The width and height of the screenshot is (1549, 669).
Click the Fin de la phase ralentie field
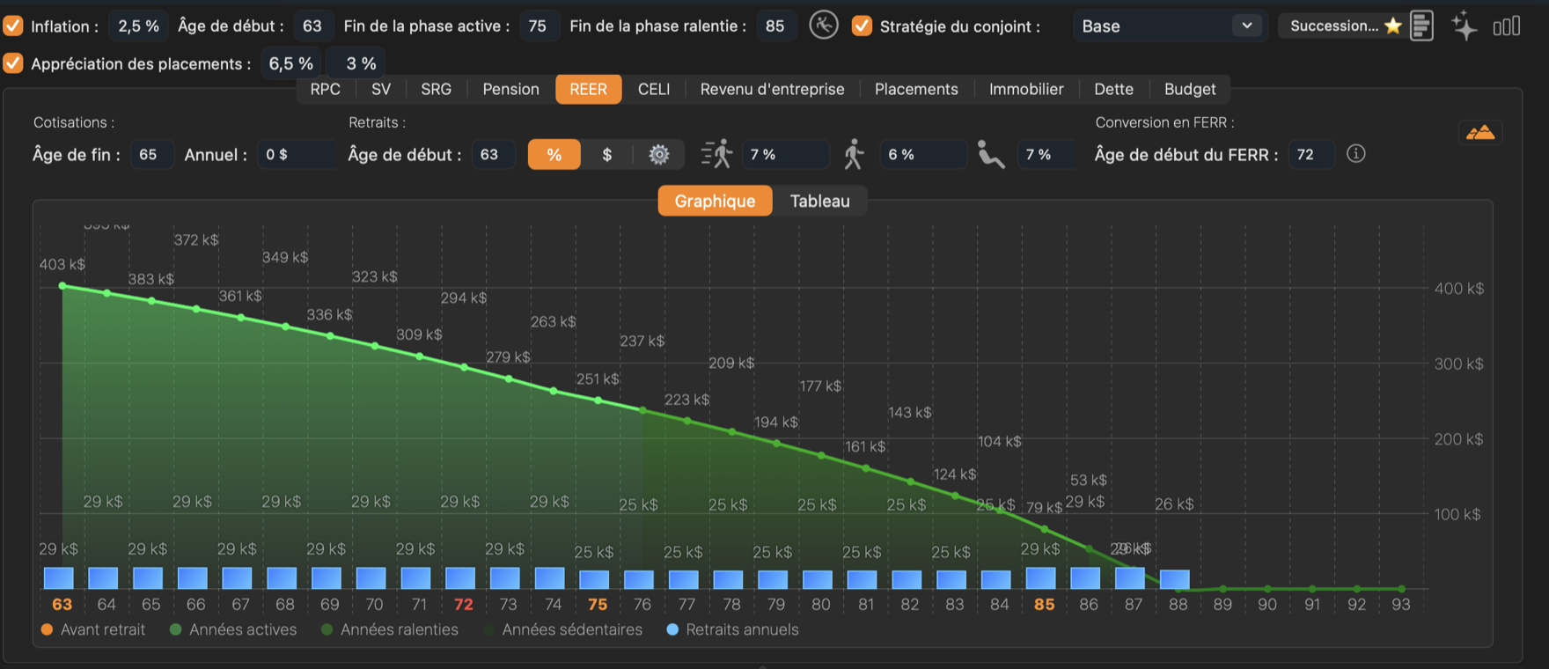[x=775, y=26]
